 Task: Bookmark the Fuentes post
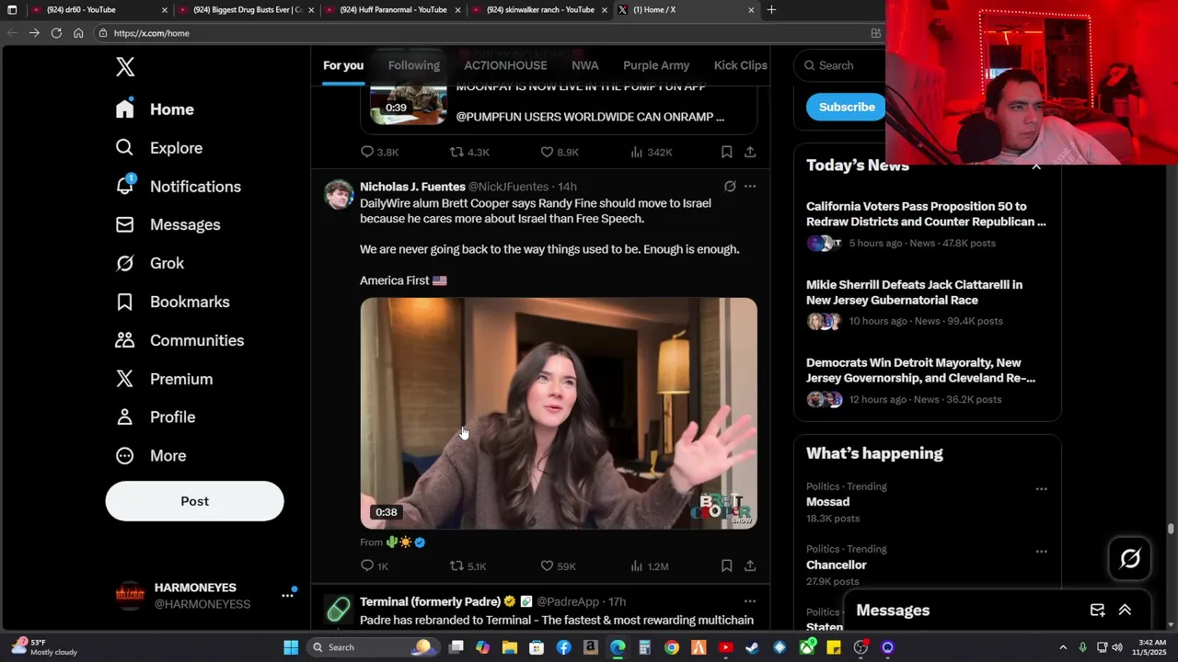click(726, 566)
